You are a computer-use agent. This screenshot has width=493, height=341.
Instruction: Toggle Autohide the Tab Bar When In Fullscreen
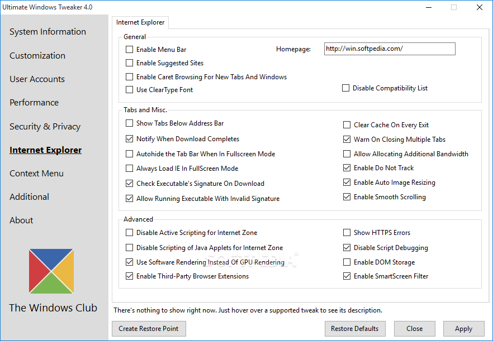[x=129, y=154]
